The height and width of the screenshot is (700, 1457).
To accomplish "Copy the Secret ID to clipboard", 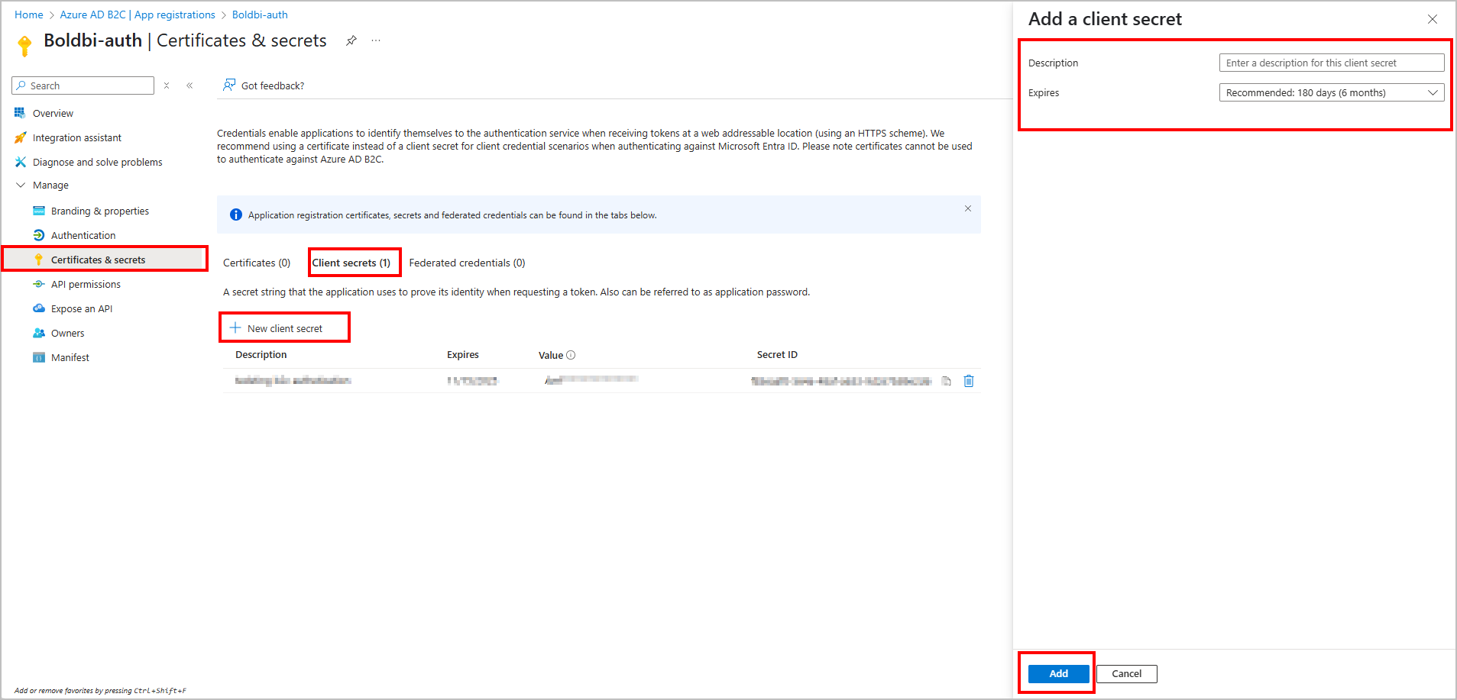I will pyautogui.click(x=946, y=380).
